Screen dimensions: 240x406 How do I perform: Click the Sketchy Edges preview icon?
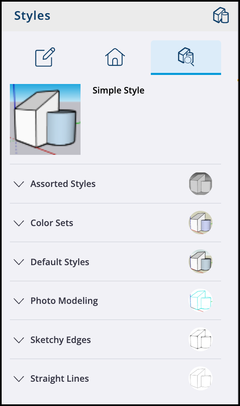[x=201, y=339]
